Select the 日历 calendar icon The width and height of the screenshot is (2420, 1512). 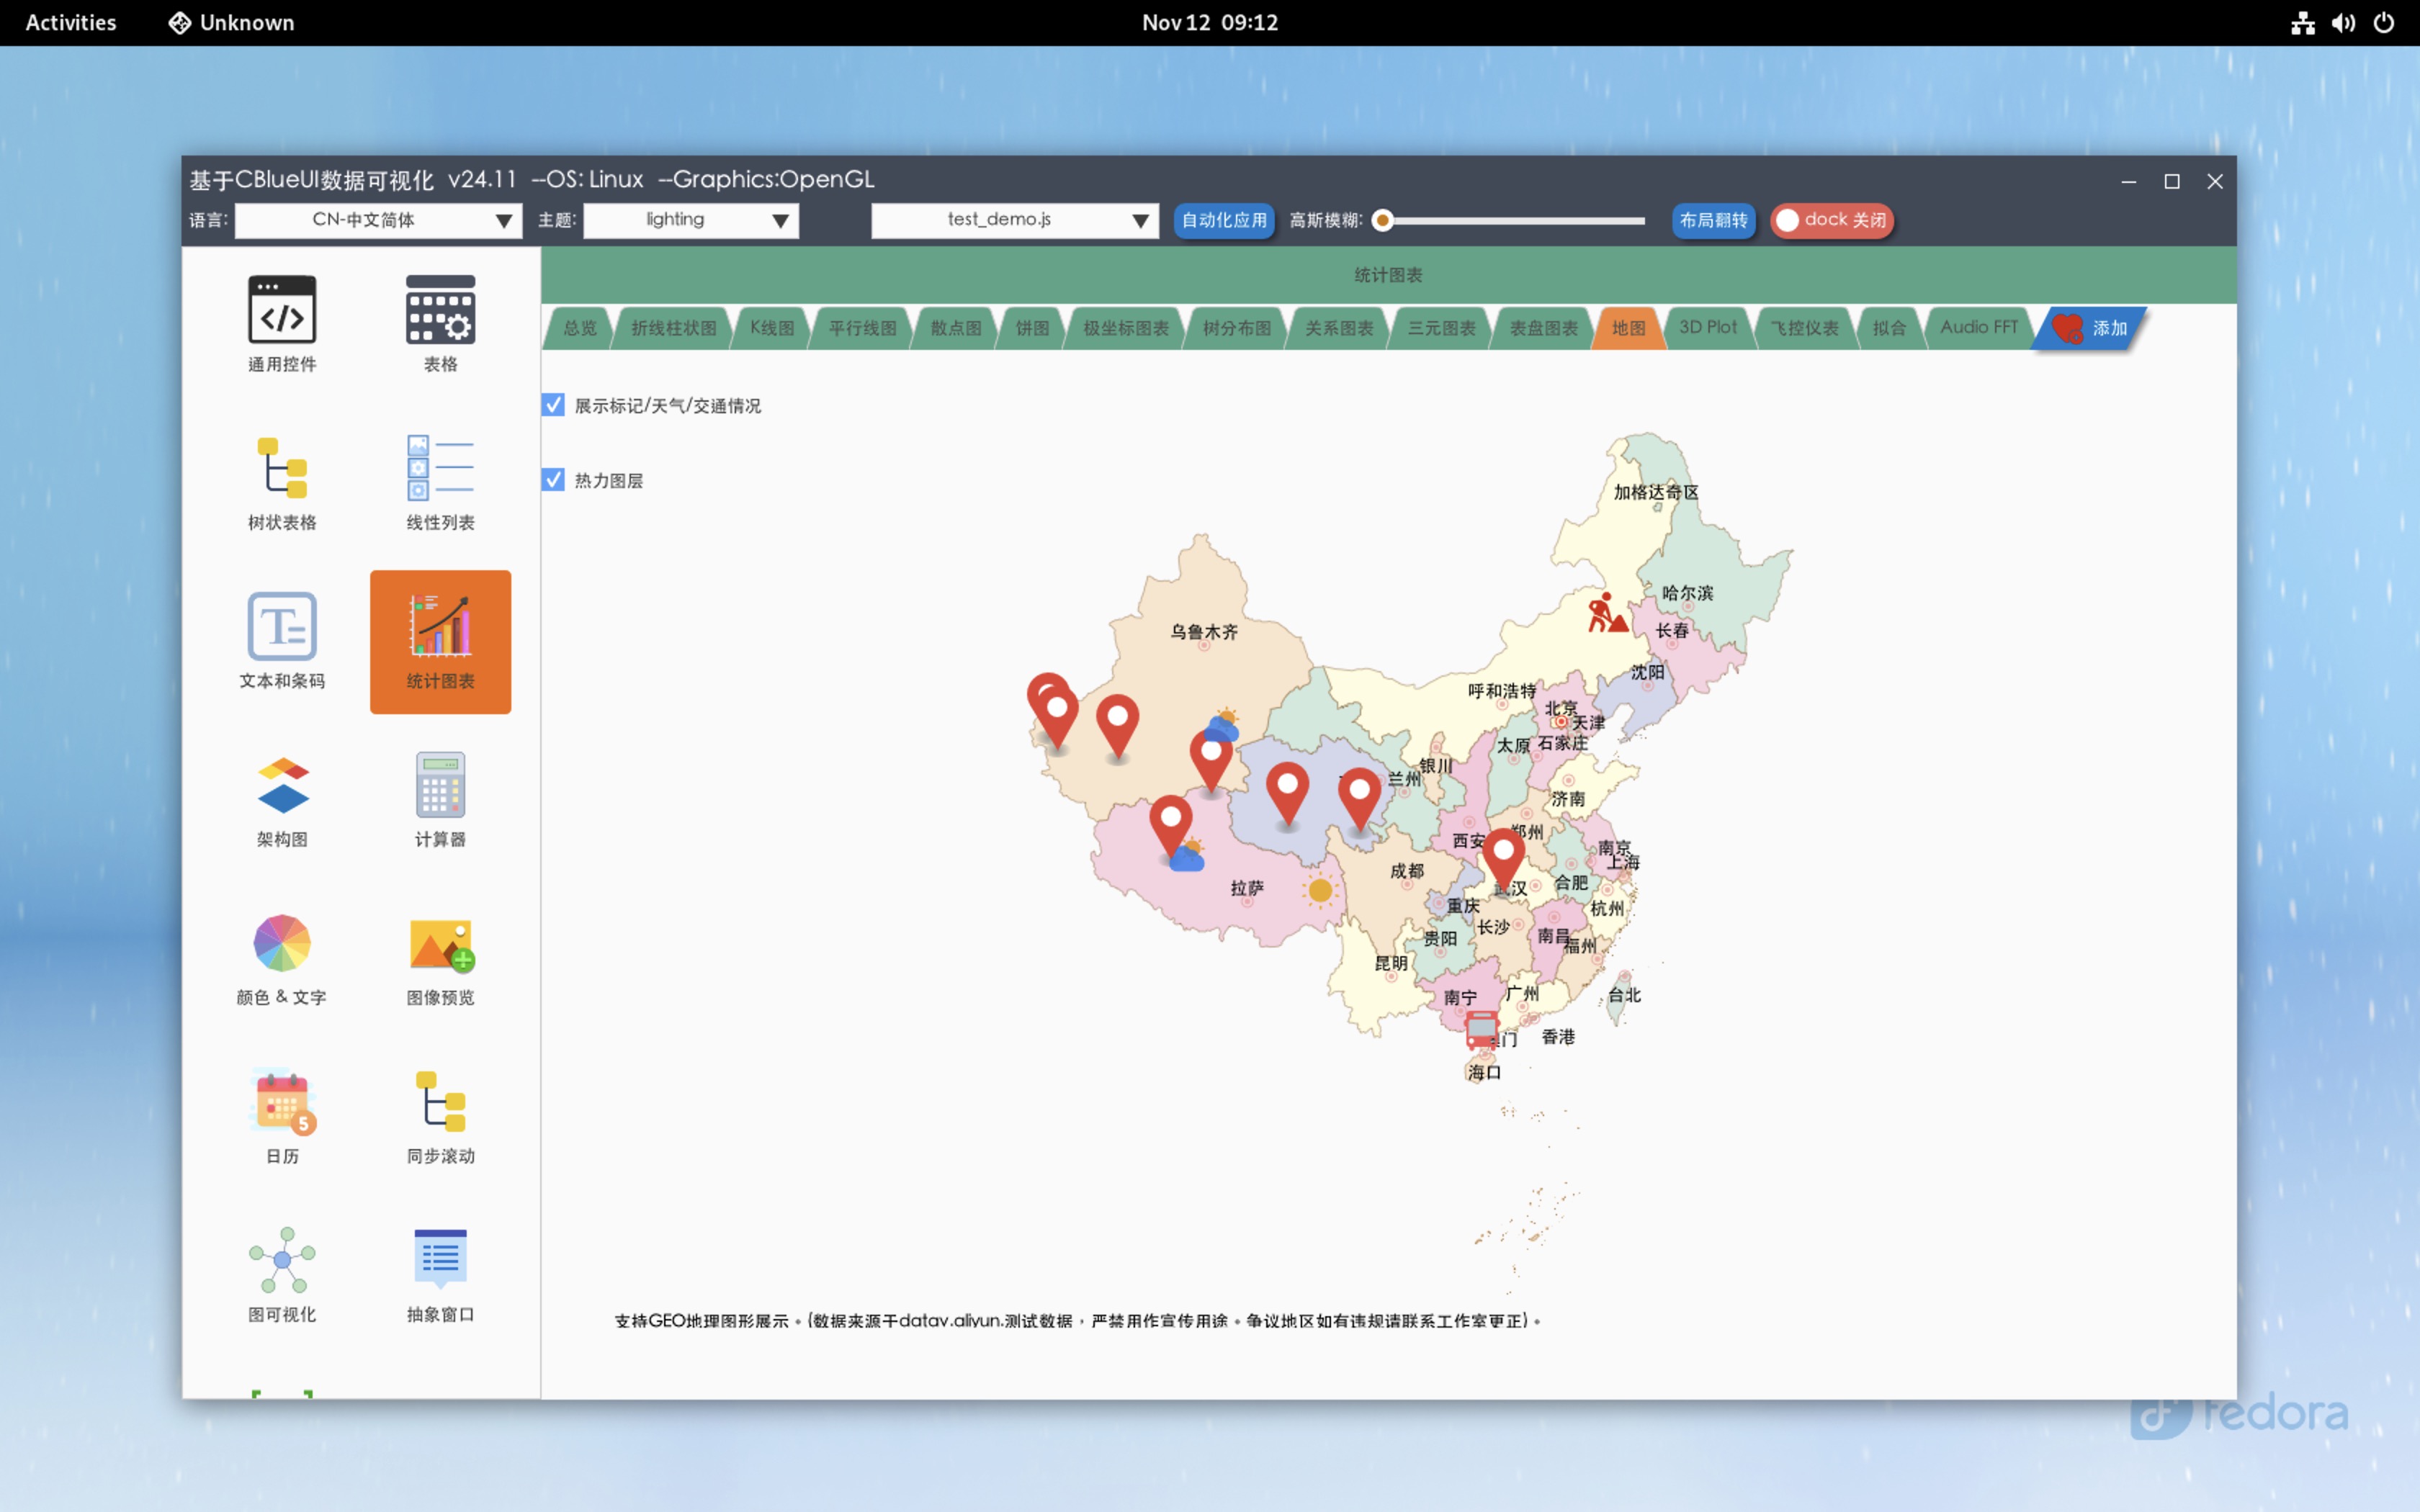282,1101
